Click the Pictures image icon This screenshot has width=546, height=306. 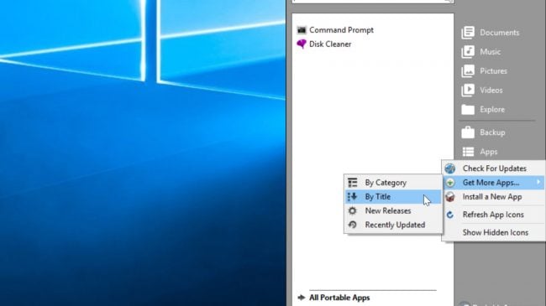click(468, 71)
